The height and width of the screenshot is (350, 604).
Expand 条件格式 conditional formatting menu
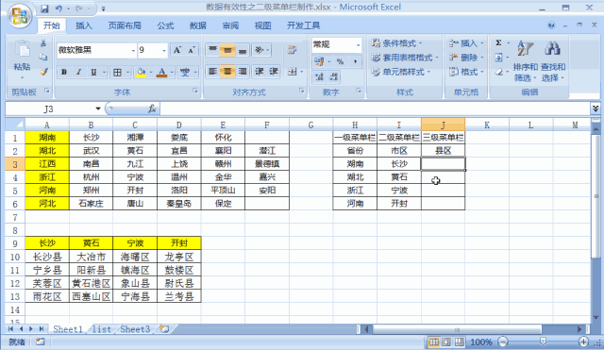pos(396,43)
